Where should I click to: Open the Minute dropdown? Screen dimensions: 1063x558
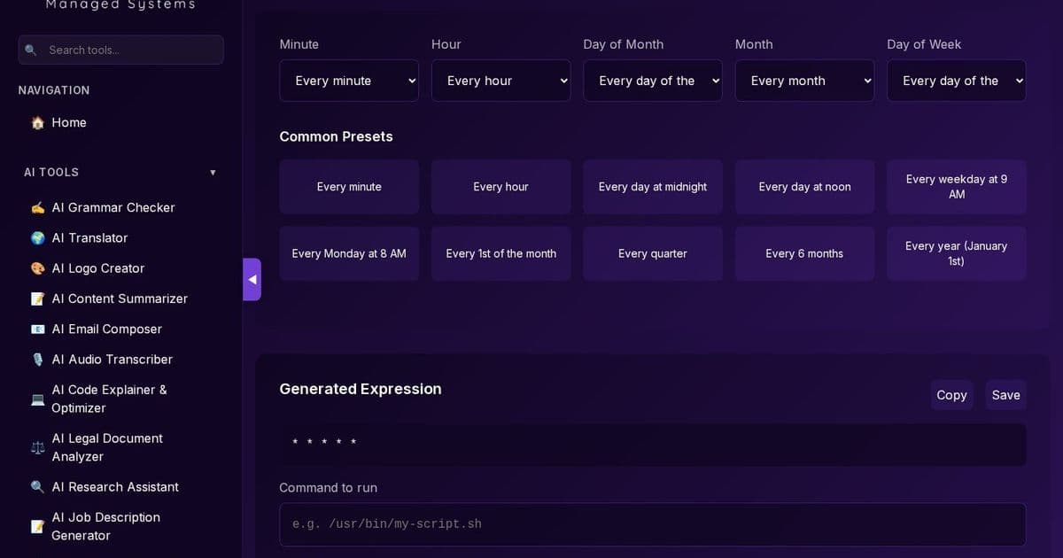point(349,80)
